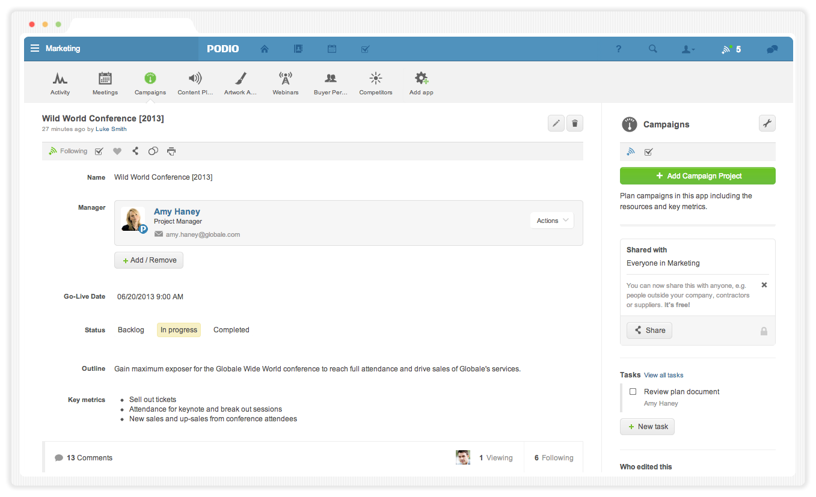Open the Review plan document task
Screen dimensions: 816x497
[682, 392]
